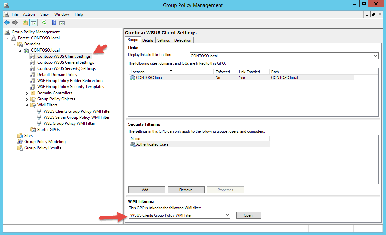386x235 pixels.
Task: Click the Add... button in Security Filtering
Action: [x=147, y=190]
